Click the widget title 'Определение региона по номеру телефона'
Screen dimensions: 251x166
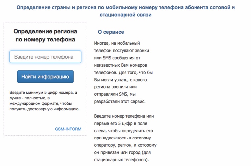[x=45, y=35]
